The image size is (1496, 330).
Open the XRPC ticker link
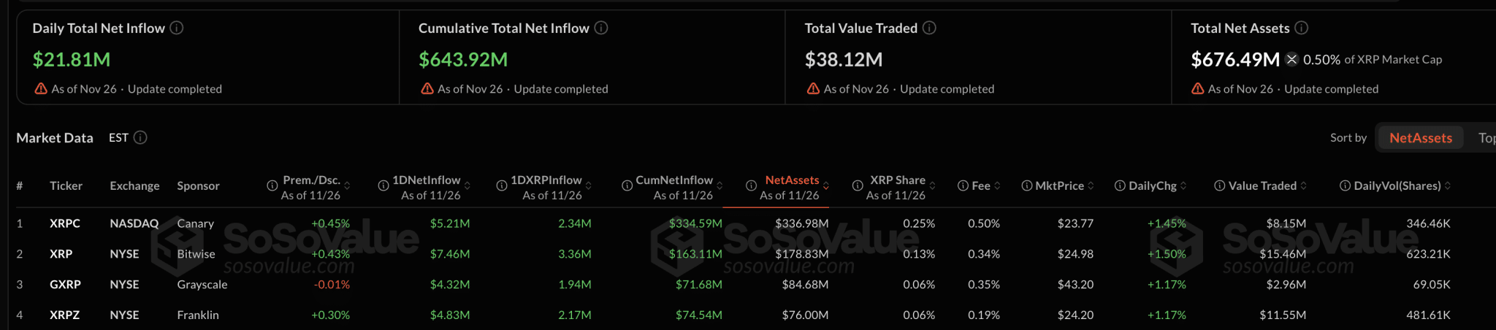click(65, 223)
